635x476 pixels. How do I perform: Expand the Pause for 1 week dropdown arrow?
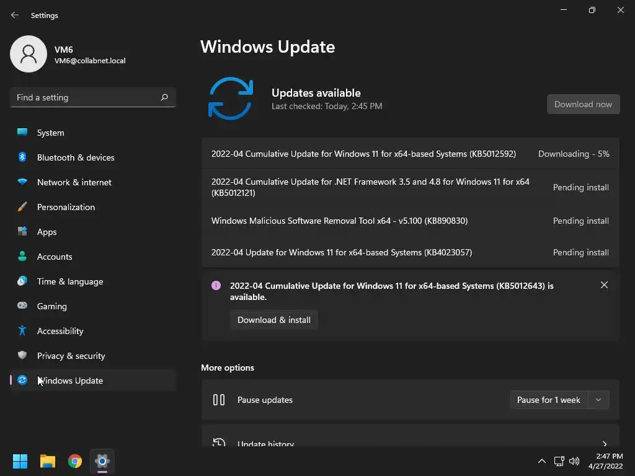pos(598,400)
